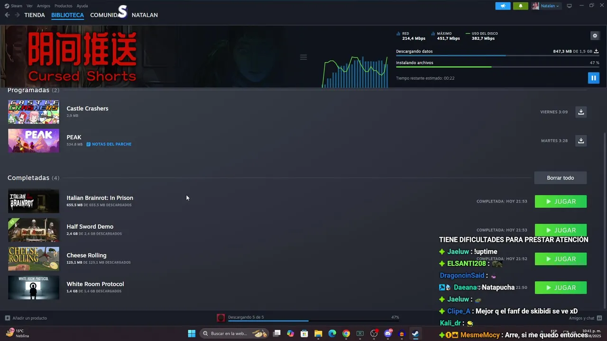607x341 pixels.
Task: Open the Ver menu
Action: coord(29,6)
